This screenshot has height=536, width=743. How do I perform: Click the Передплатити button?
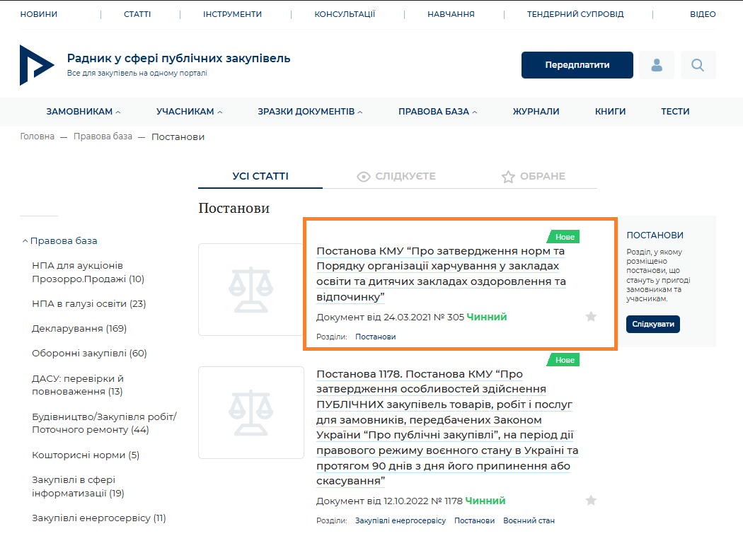click(x=577, y=65)
